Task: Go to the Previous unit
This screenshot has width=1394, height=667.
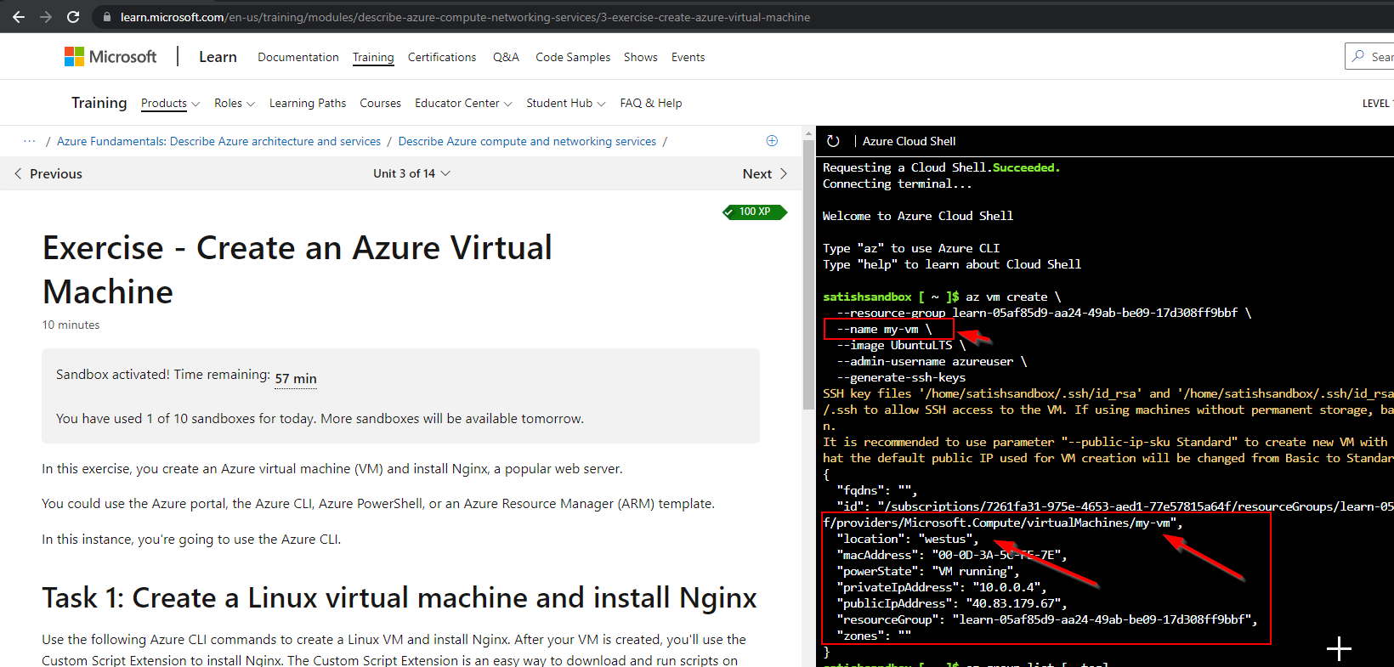Action: [x=48, y=173]
